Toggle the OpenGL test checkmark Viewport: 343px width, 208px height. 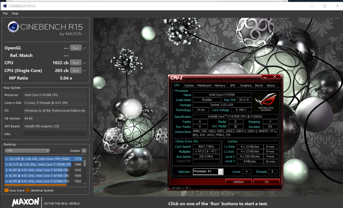tap(85, 48)
